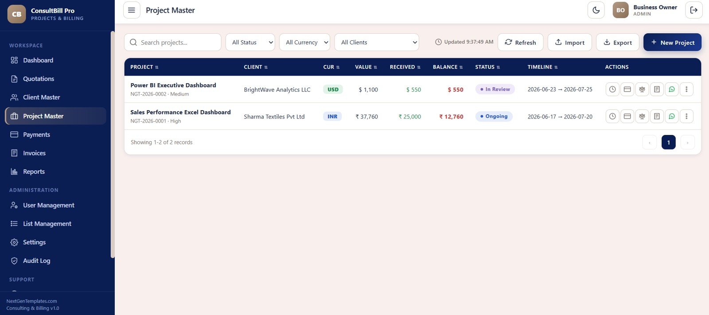This screenshot has width=709, height=315.
Task: Open the All Clients filter dropdown
Action: coord(377,42)
